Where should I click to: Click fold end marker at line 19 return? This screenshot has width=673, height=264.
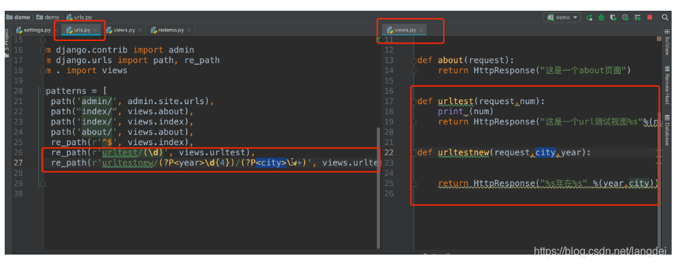[x=414, y=122]
